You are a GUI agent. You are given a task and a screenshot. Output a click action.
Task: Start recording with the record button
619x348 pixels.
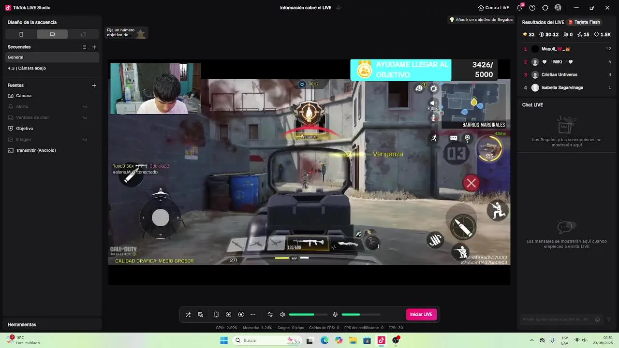pos(229,315)
